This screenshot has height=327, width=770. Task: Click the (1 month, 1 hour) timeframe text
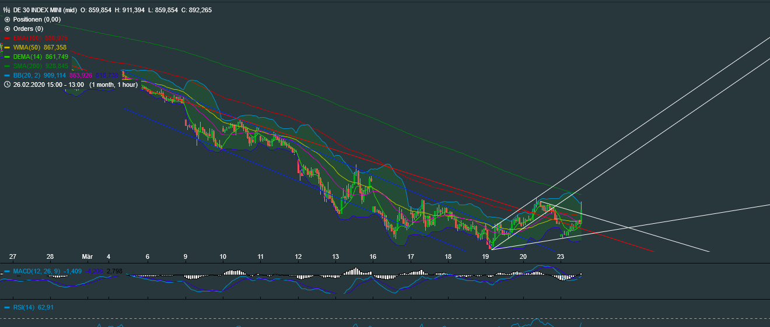[x=113, y=85]
